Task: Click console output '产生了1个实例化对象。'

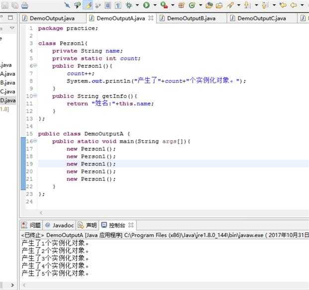Action: [x=55, y=243]
